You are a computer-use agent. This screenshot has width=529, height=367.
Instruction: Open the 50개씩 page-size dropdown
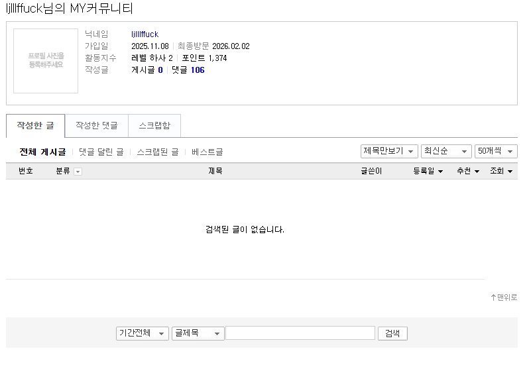tap(496, 151)
